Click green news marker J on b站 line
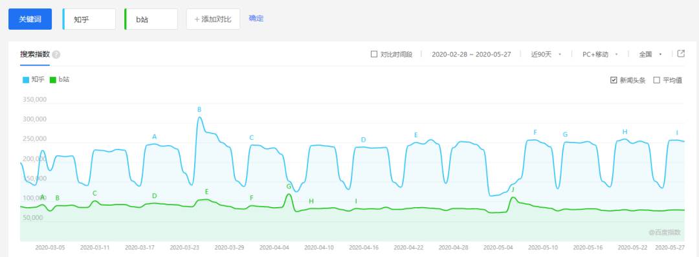 pyautogui.click(x=513, y=189)
